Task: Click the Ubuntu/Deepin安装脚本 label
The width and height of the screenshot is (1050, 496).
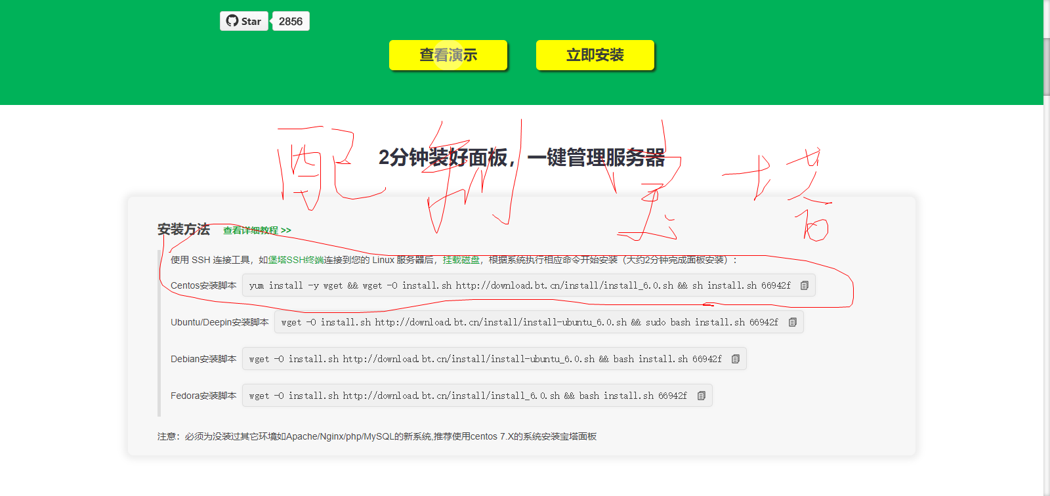Action: [x=220, y=322]
